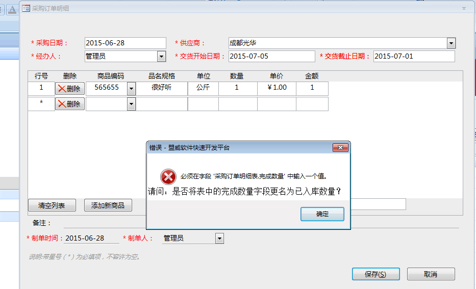Screen dimensions: 476x289
Task: Delete row 1 using 删除 button
Action: [70, 88]
